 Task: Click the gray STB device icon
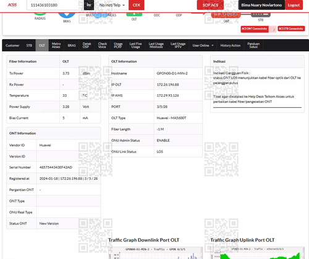point(261,15)
